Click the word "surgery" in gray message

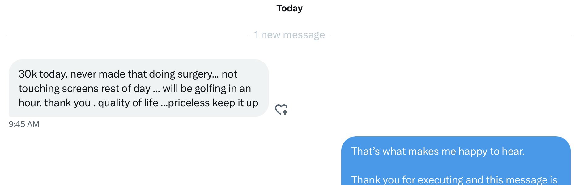pos(194,74)
